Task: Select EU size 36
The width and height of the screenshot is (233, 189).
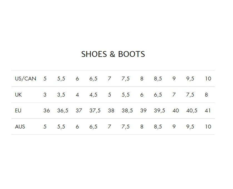Action: click(47, 110)
